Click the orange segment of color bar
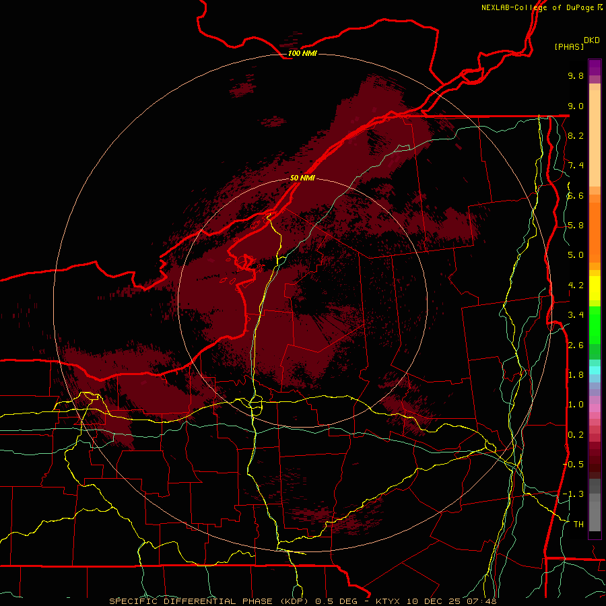 coord(595,232)
